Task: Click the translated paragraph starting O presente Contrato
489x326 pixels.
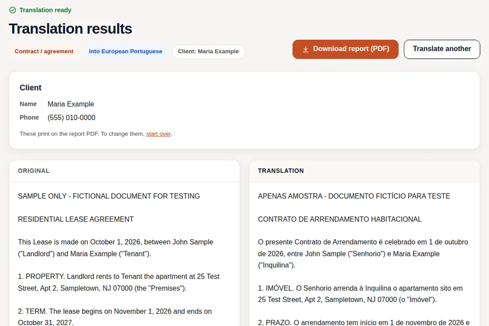Action: tap(363, 253)
